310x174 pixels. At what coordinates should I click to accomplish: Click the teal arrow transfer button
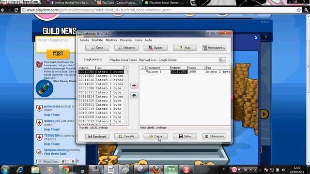click(x=134, y=95)
